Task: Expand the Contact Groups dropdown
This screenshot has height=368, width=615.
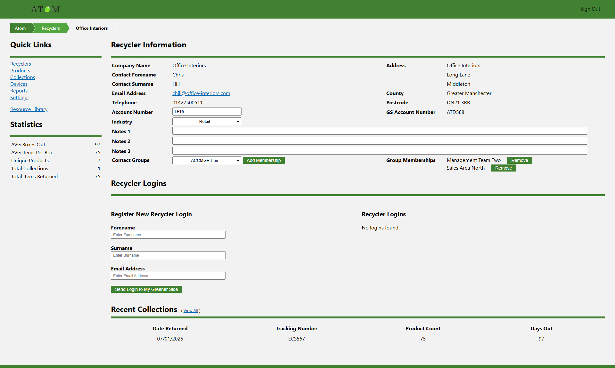Action: [x=207, y=160]
